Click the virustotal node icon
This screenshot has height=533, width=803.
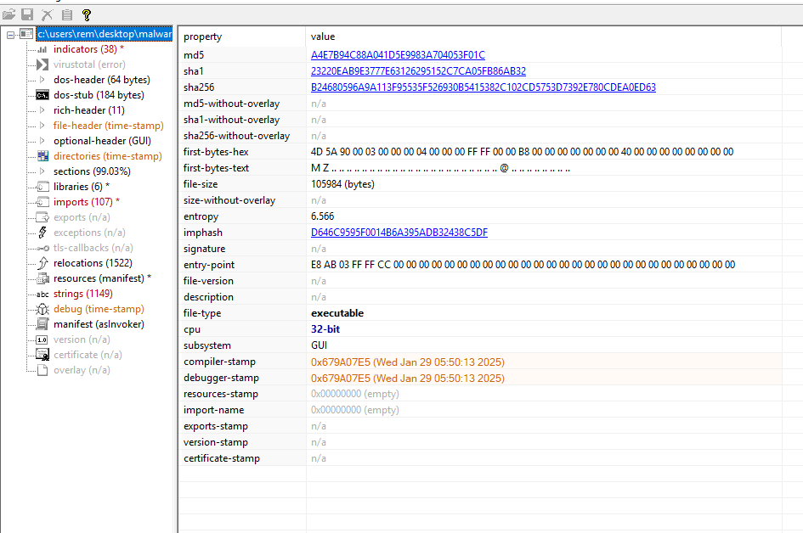(42, 65)
